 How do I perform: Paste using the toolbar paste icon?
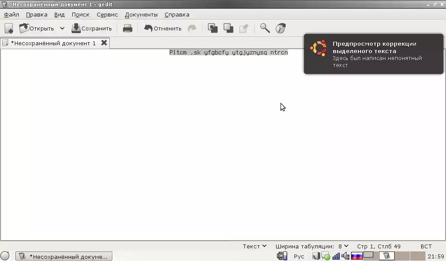pyautogui.click(x=244, y=28)
